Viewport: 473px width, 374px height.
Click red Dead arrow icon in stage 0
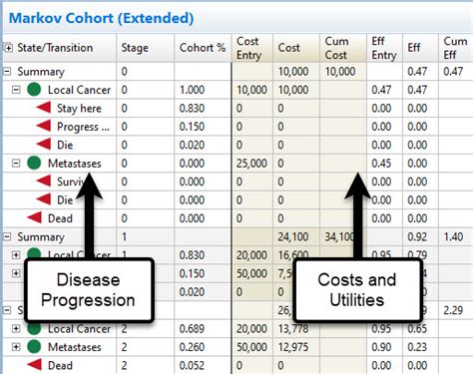pos(34,217)
